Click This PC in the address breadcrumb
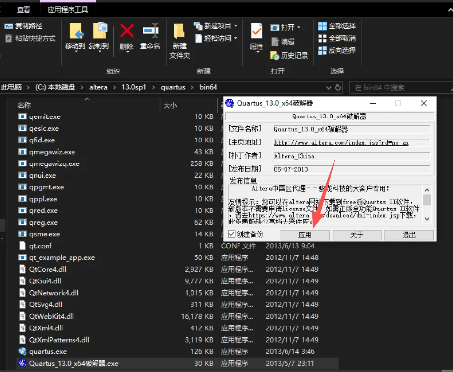The image size is (453, 372). click(x=12, y=87)
